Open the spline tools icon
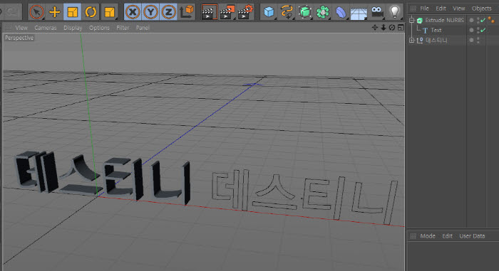The width and height of the screenshot is (499, 271). click(x=287, y=12)
